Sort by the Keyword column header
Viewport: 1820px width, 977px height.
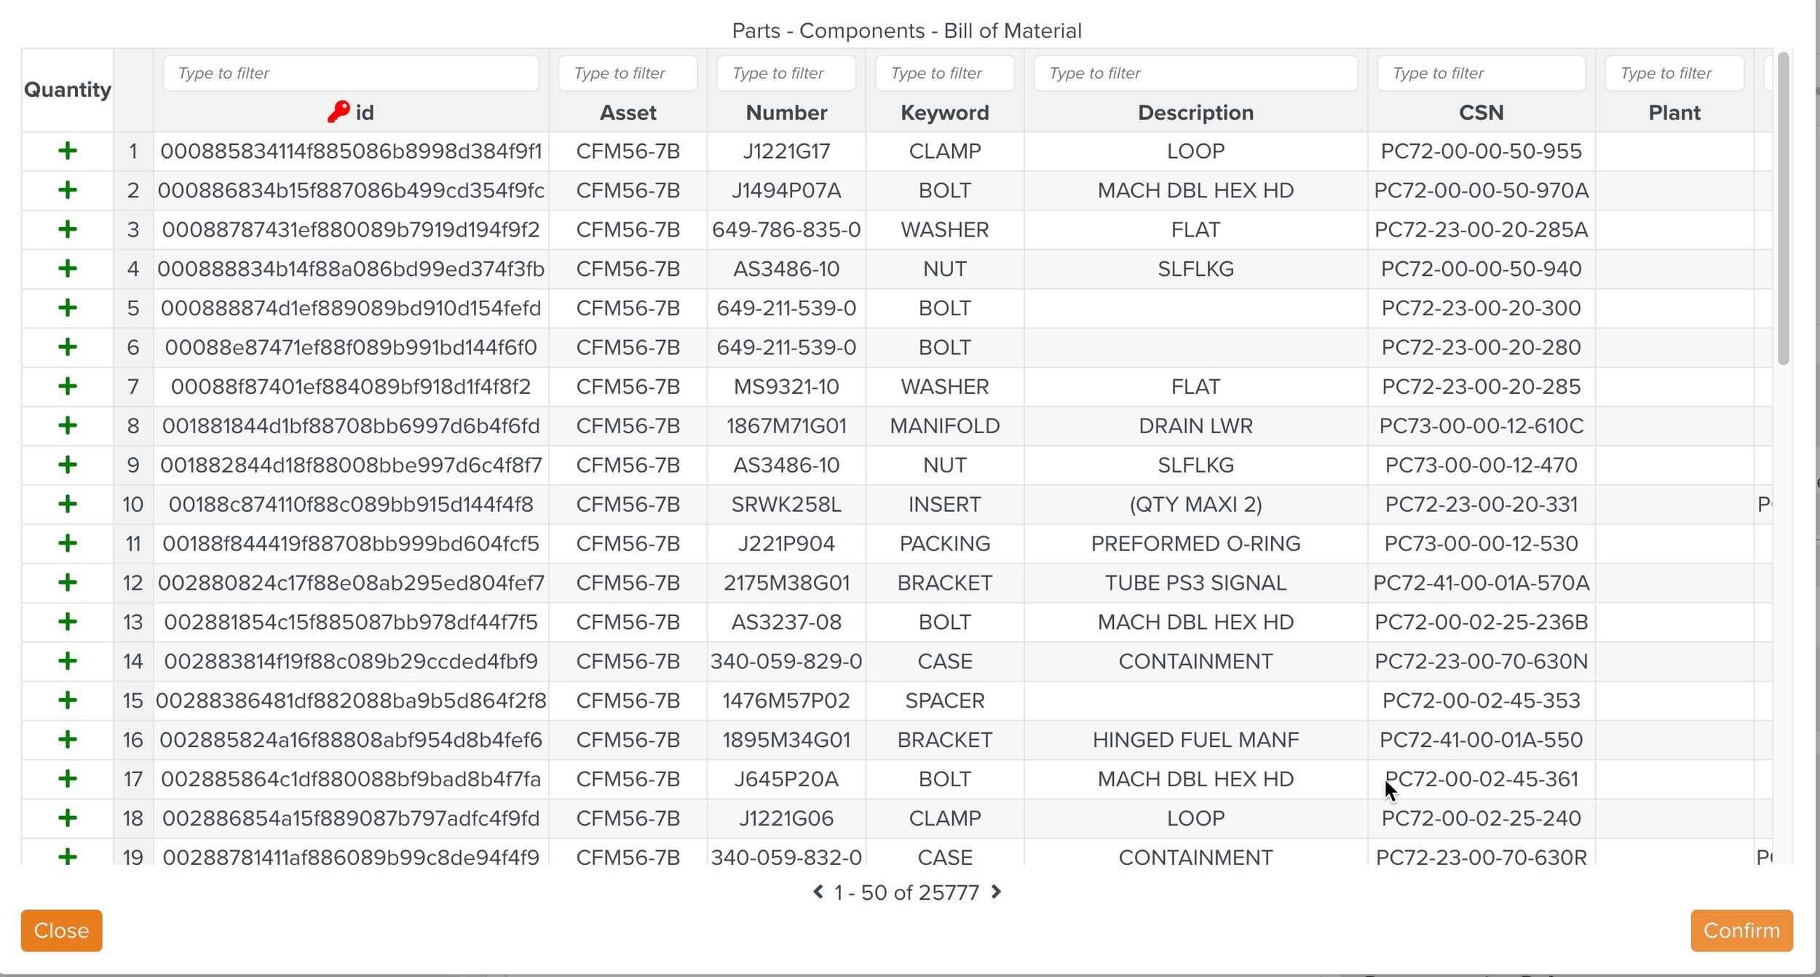(944, 113)
